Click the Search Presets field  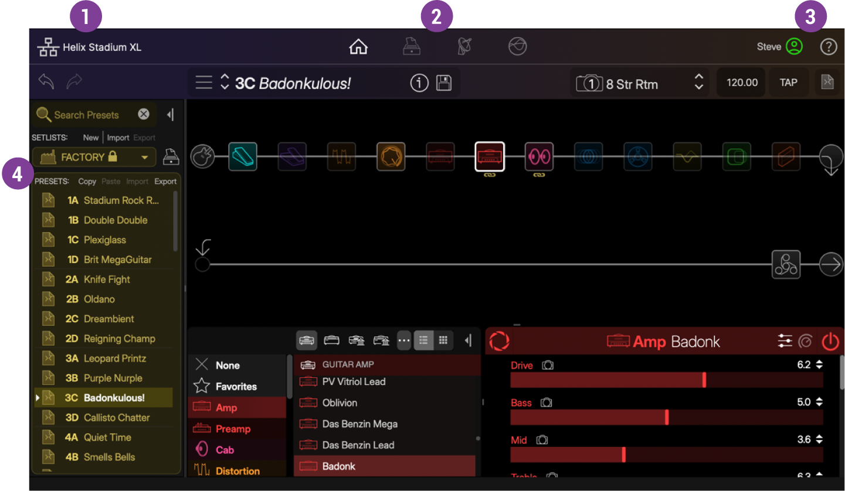(93, 115)
